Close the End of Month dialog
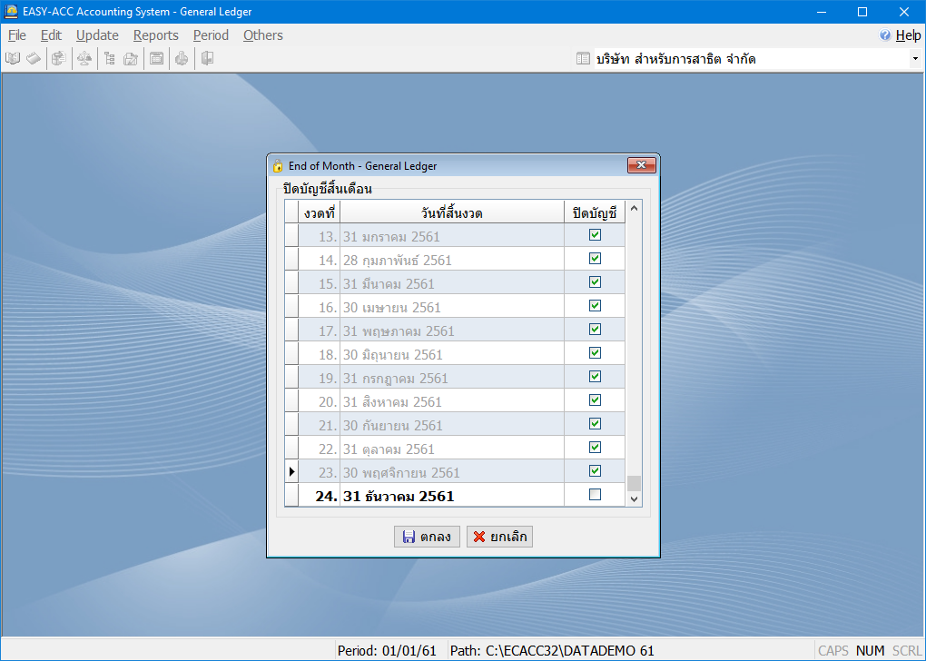 pos(641,165)
